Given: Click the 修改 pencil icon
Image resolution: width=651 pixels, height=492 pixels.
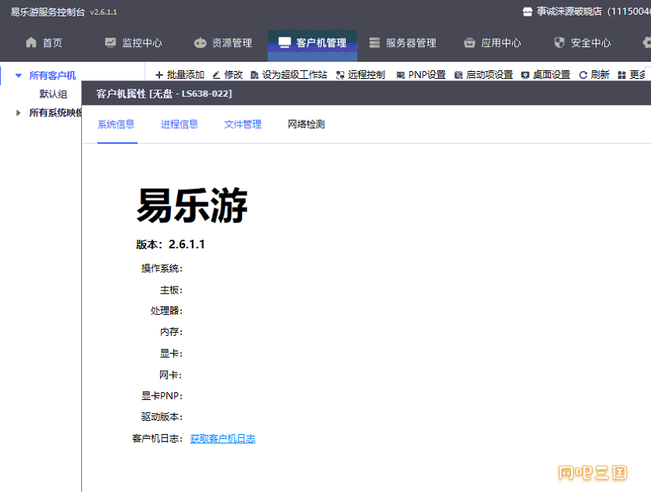Looking at the screenshot, I should [216, 75].
